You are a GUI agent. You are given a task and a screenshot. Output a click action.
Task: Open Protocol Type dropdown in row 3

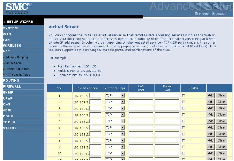tap(115, 108)
